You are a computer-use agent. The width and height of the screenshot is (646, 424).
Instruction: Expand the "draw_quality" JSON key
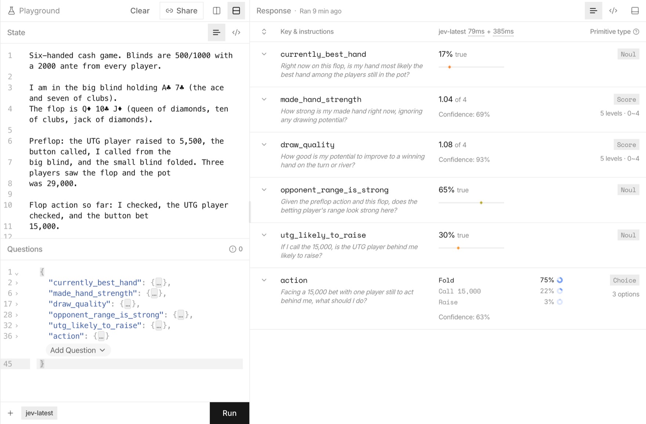coord(17,304)
